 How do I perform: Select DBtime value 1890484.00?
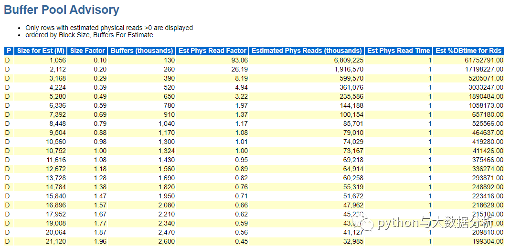[487, 96]
